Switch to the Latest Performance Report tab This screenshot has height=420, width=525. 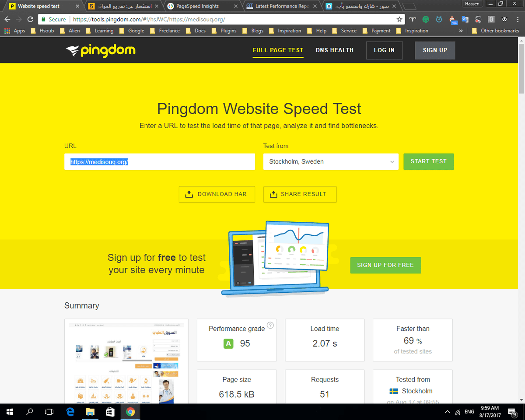point(282,6)
